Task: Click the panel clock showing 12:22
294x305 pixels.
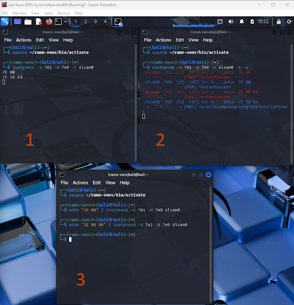Action: (x=263, y=21)
